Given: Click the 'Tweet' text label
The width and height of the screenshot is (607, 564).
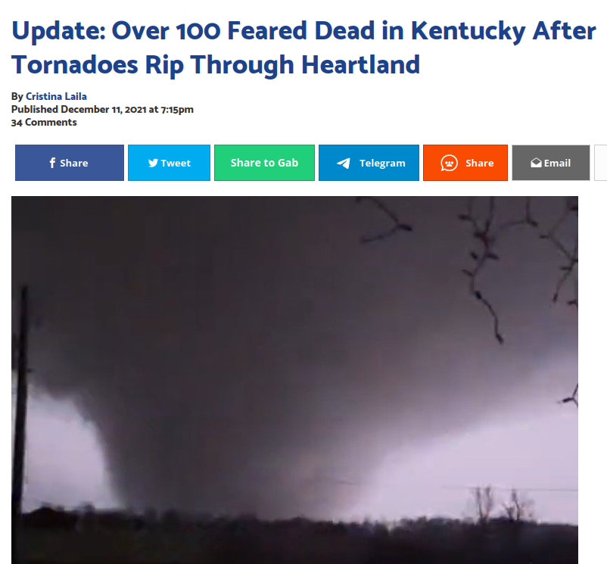Looking at the screenshot, I should point(176,164).
